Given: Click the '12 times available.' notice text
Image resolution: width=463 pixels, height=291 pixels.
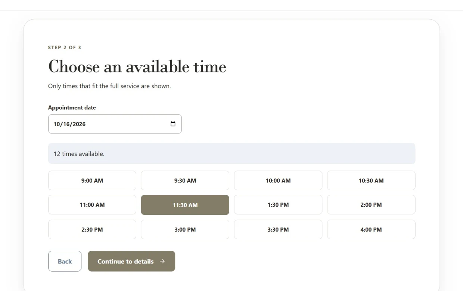Looking at the screenshot, I should tap(79, 154).
